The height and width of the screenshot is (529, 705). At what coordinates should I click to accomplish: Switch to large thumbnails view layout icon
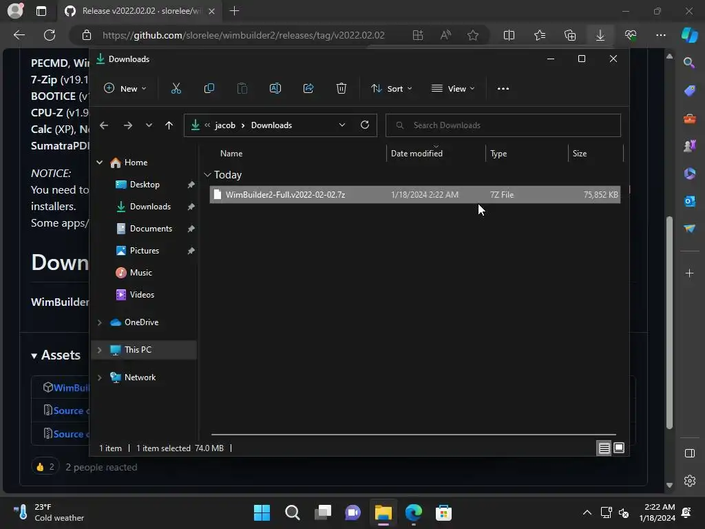(x=619, y=448)
